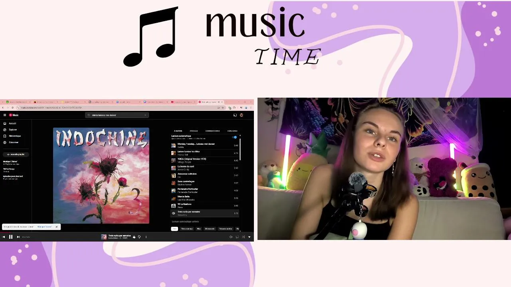
Task: Play Marcia Baïla from the queue
Action: [x=205, y=198]
